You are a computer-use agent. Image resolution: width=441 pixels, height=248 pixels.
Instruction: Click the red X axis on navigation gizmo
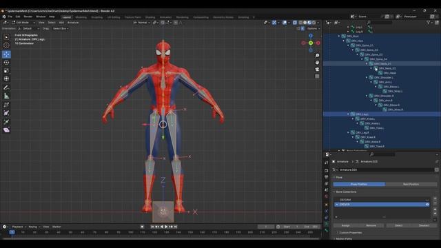(318, 43)
